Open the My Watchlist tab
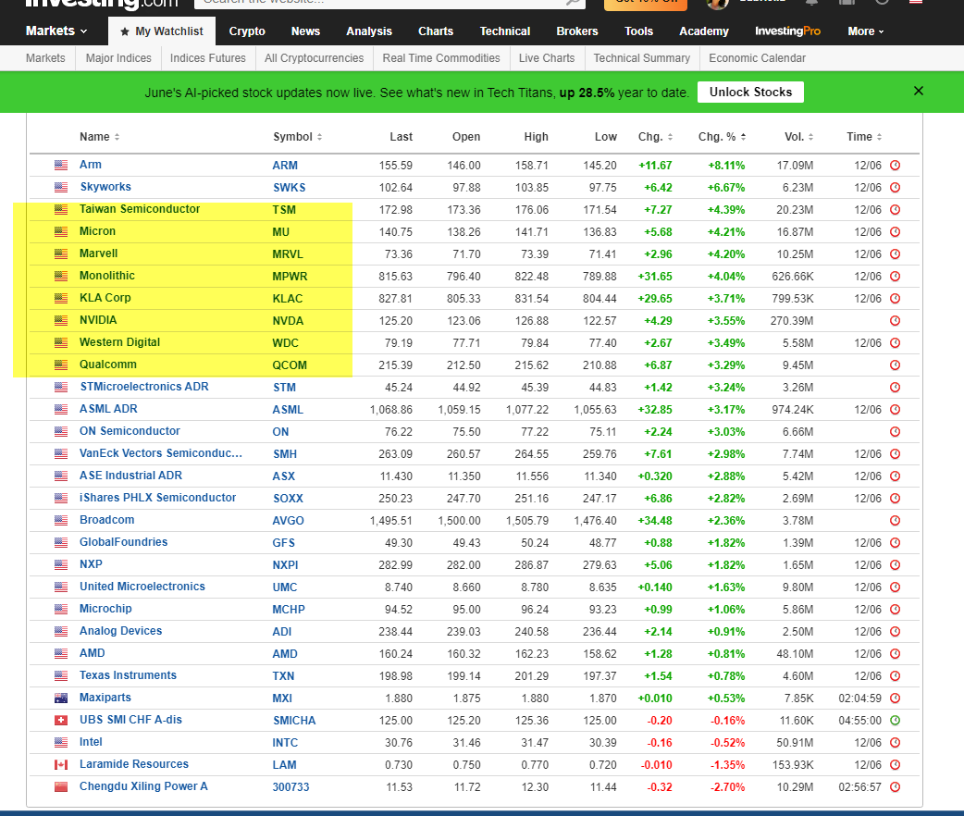Viewport: 964px width, 816px height. pyautogui.click(x=162, y=31)
